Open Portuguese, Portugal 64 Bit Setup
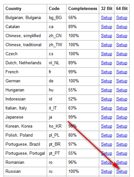Image resolution: width=134 pixels, height=177 pixels. [122, 153]
